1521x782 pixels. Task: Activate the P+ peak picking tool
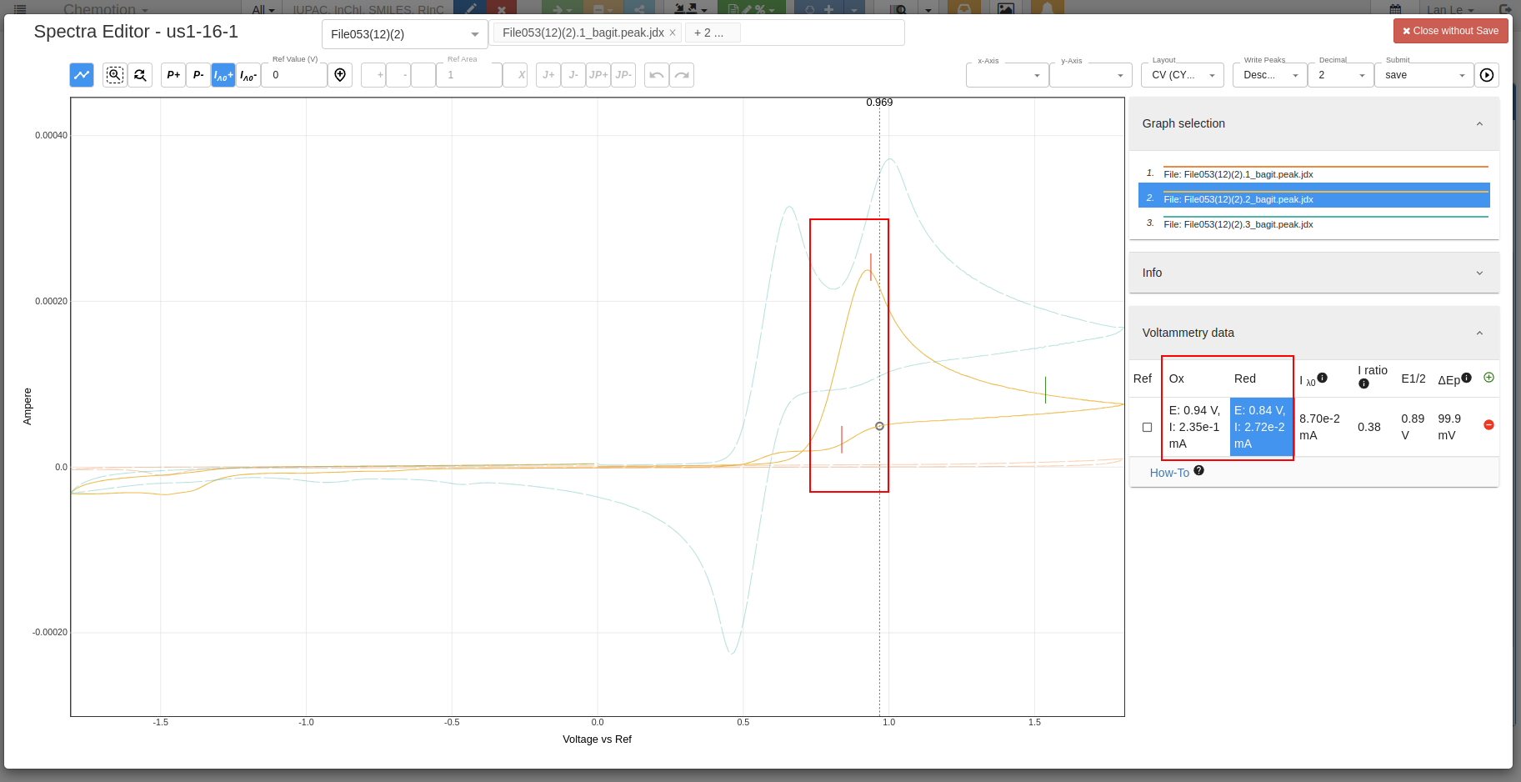pos(173,74)
